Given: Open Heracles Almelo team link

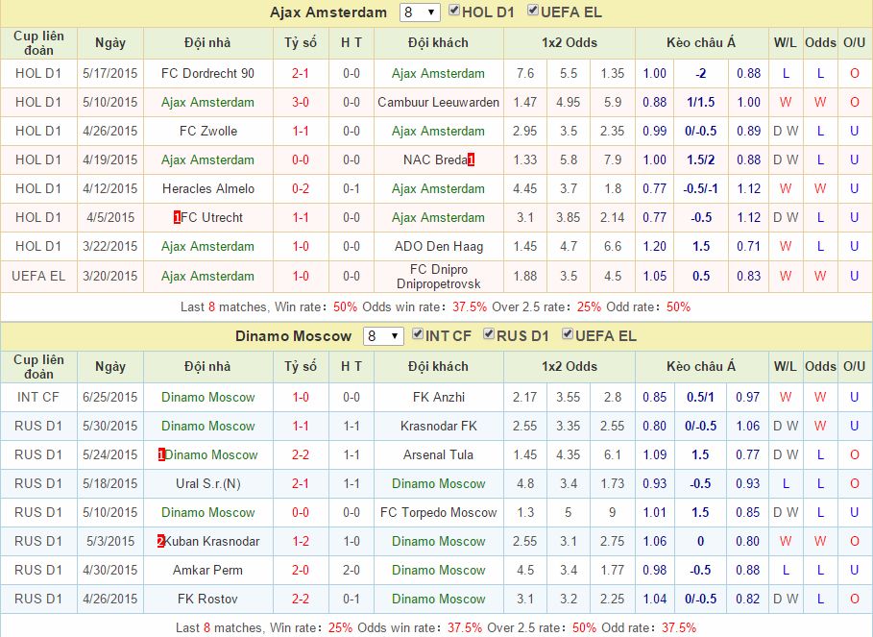Looking at the screenshot, I should tap(208, 188).
